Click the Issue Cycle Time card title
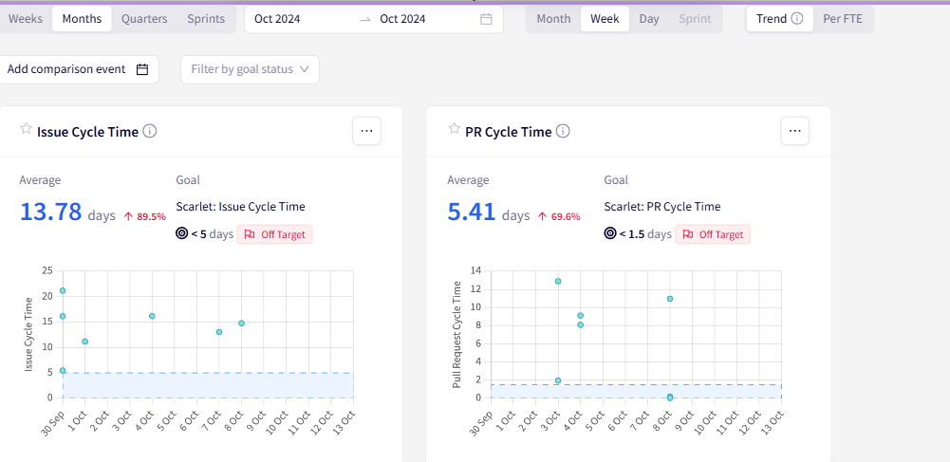This screenshot has height=462, width=950. 88,132
